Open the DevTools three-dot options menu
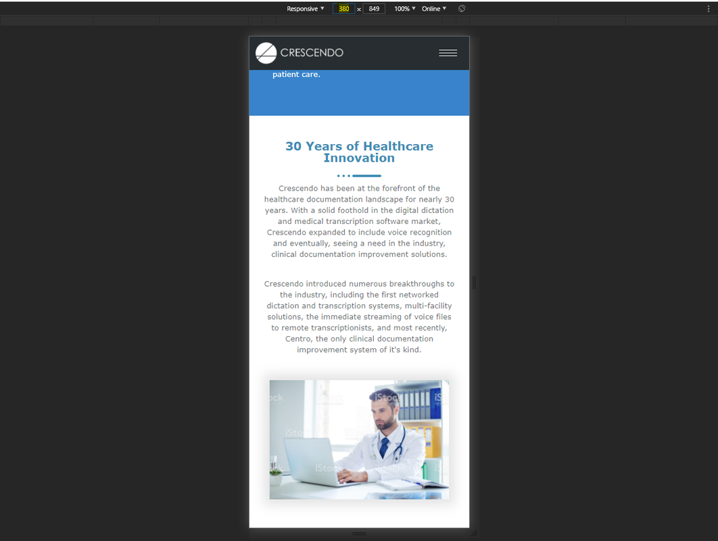Viewport: 718px width, 541px height. click(709, 8)
